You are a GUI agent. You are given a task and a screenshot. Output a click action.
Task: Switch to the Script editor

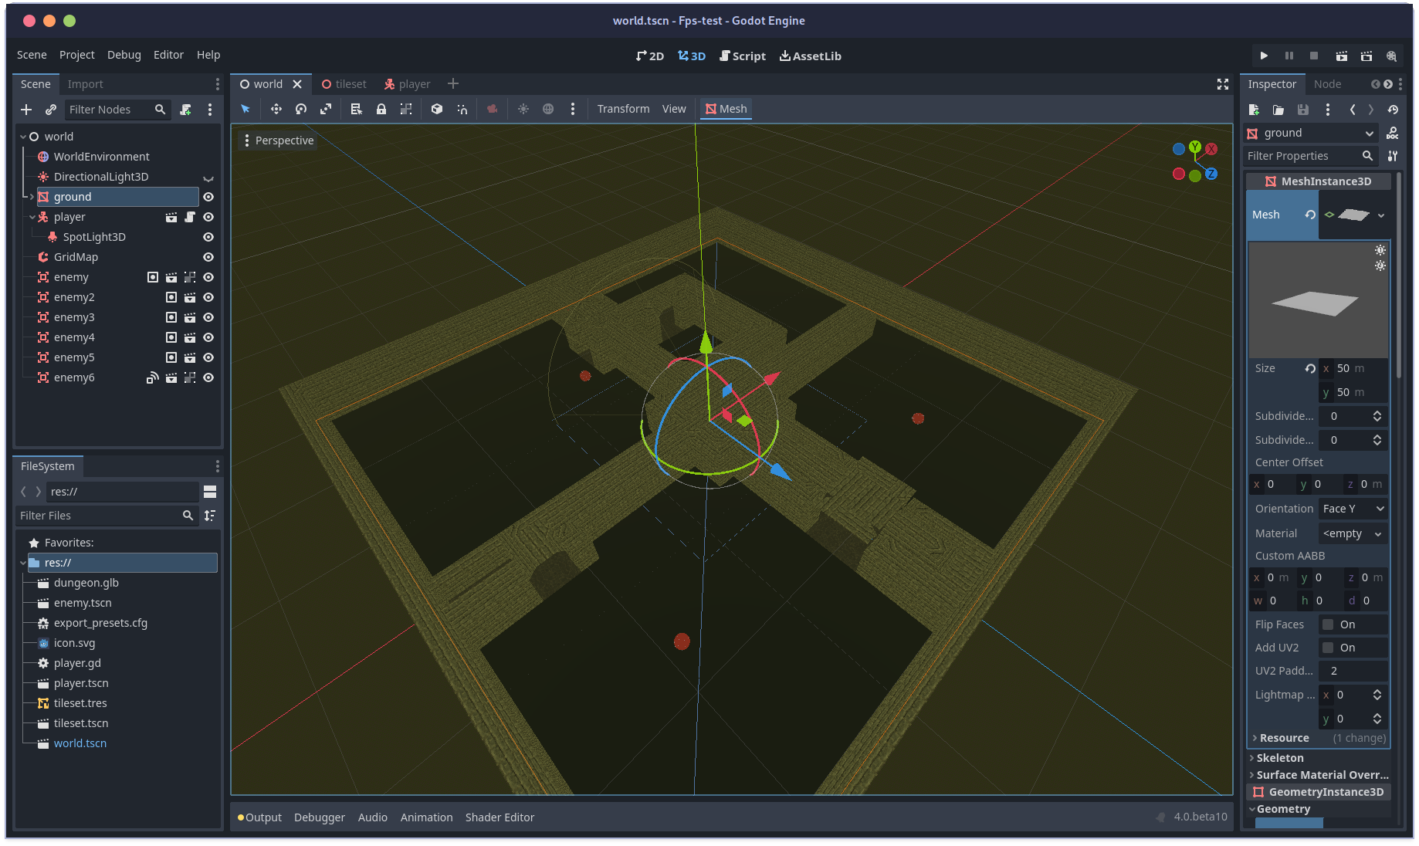[742, 56]
